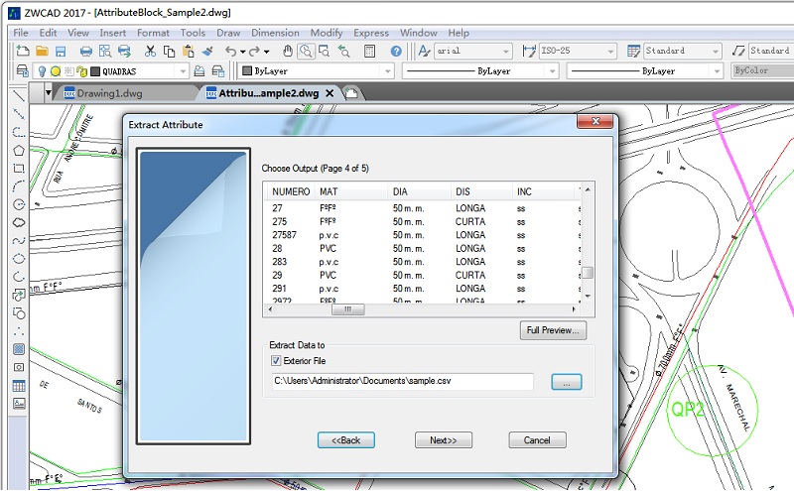Open the Insert menu
794x491 pixels.
point(112,33)
